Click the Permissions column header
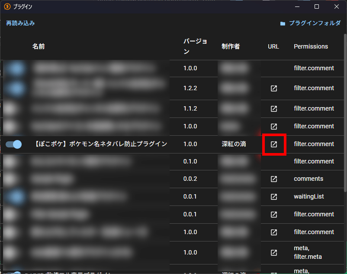 pyautogui.click(x=311, y=46)
